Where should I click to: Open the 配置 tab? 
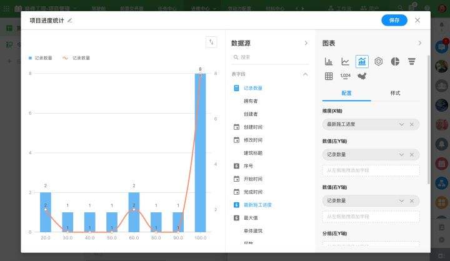tap(346, 93)
